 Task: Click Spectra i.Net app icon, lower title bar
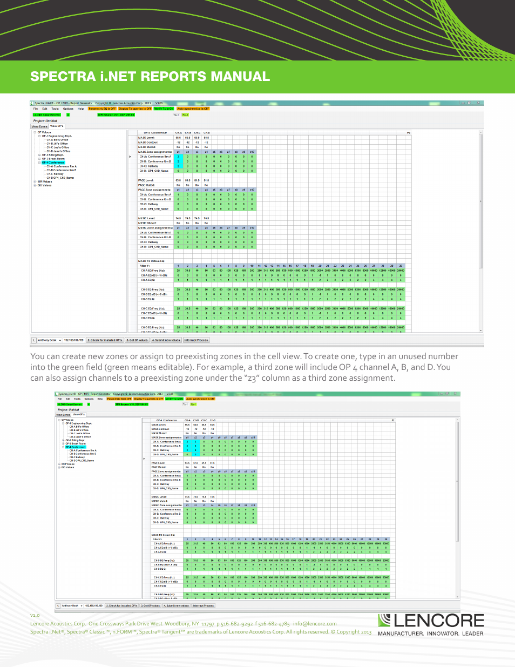(x=57, y=394)
